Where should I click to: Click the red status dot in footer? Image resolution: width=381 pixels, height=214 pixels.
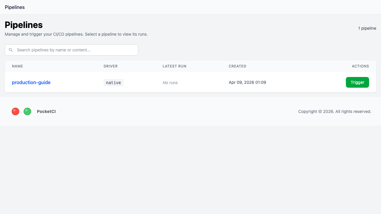pos(15,111)
